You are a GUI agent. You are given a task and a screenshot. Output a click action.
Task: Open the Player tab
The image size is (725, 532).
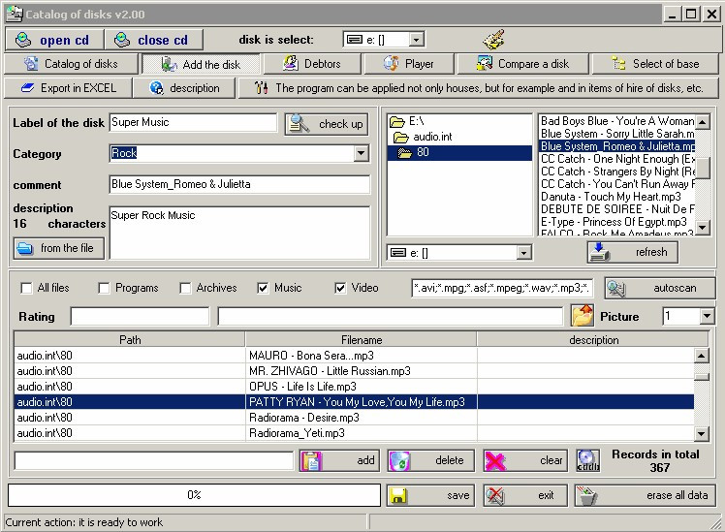point(409,64)
